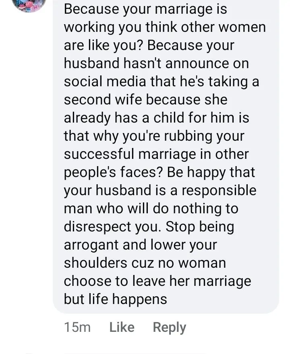290x354 pixels.
Task: Open the commenter's profile picture
Action: tap(29, 4)
